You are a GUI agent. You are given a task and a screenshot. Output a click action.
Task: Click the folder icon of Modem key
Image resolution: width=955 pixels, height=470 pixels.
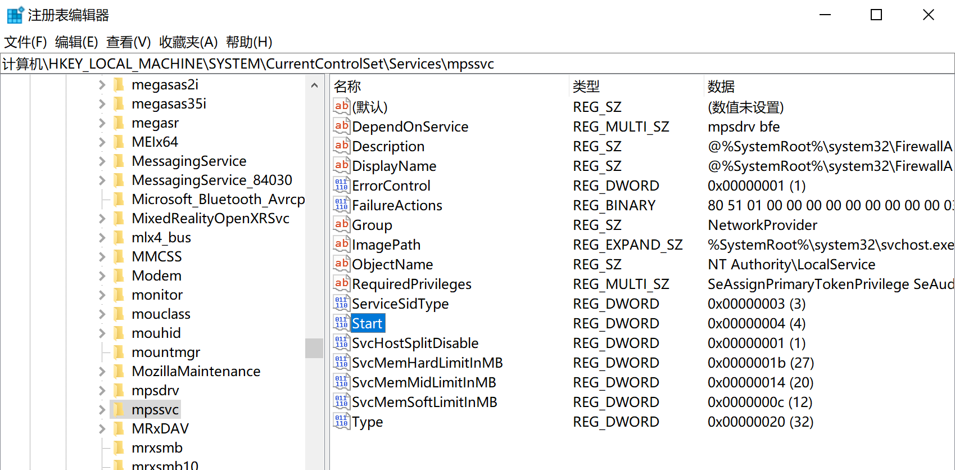(x=119, y=275)
